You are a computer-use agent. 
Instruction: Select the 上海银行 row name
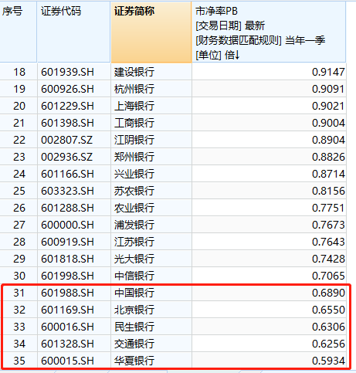151,106
